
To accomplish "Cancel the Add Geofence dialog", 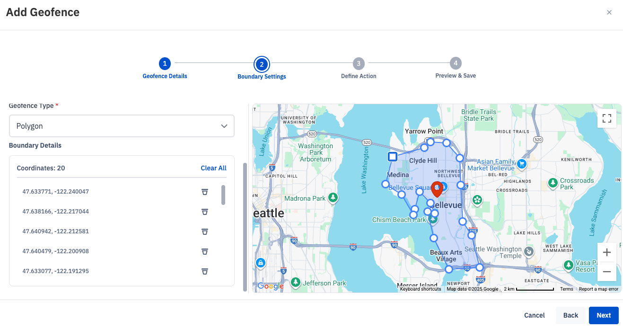I will click(534, 315).
